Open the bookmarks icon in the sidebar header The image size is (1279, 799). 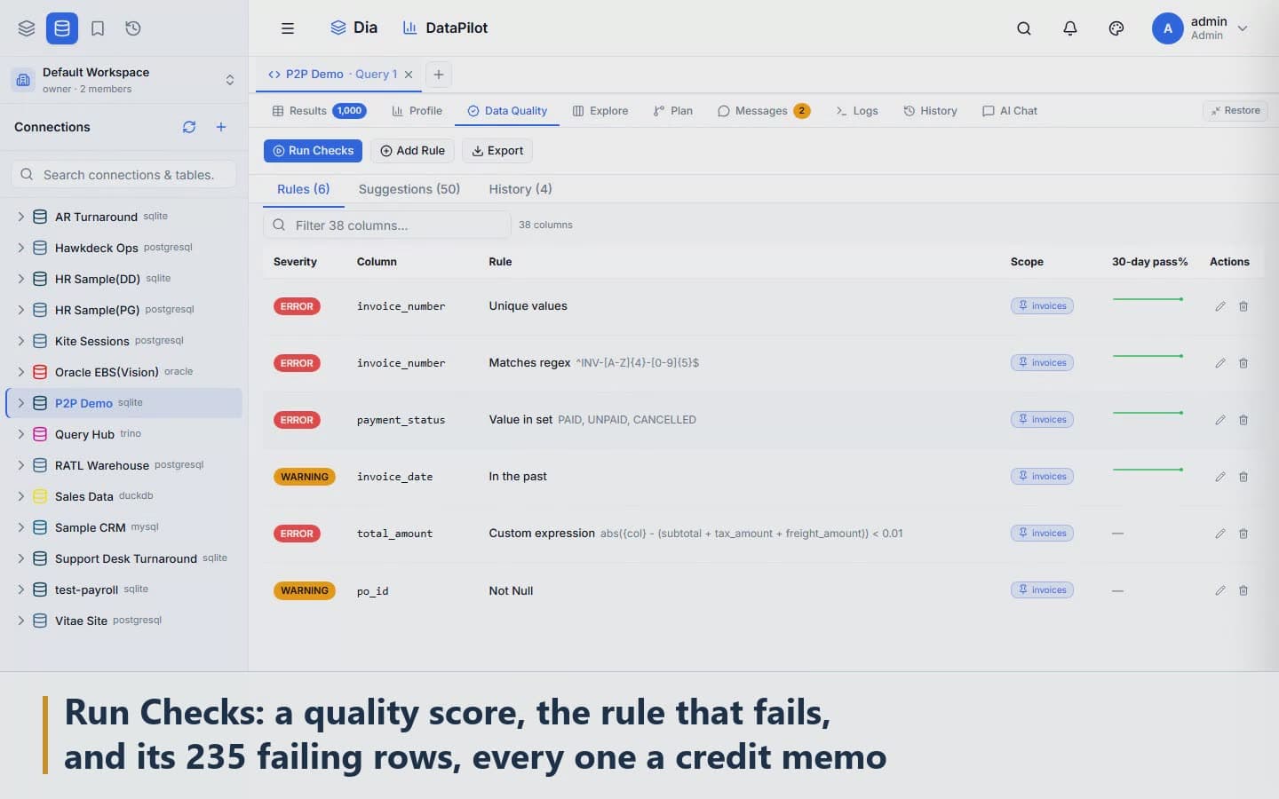coord(98,28)
